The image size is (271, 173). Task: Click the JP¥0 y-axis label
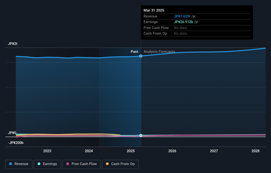pos(12,133)
